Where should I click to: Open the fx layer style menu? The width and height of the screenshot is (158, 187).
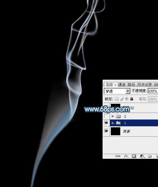126,156
